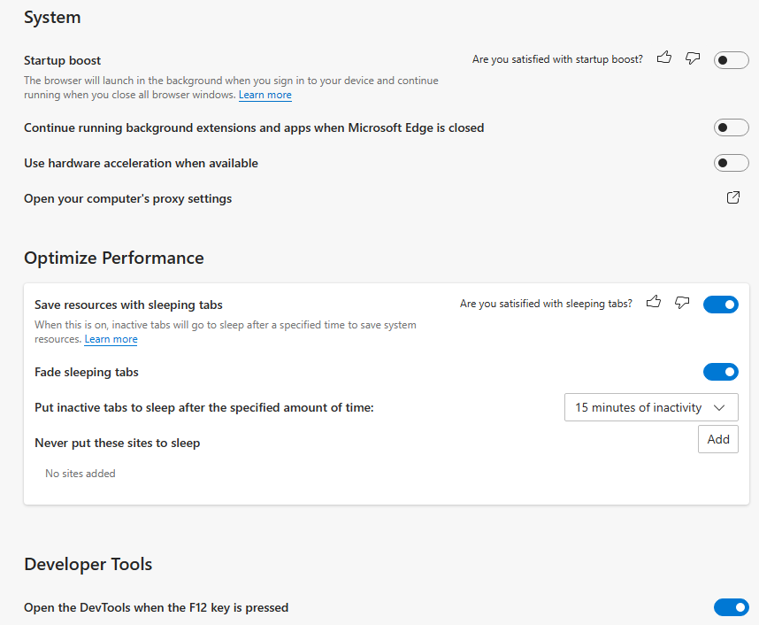Click the thumbs down for startup boost feedback
The height and width of the screenshot is (625, 759).
(693, 58)
